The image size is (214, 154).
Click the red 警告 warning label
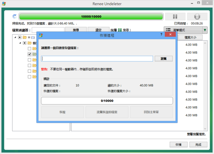pos(44,69)
